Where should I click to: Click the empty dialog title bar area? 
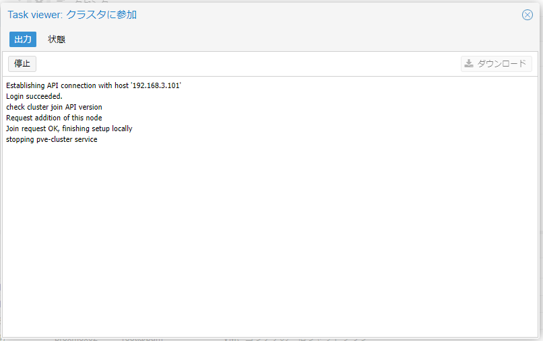[x=323, y=15]
